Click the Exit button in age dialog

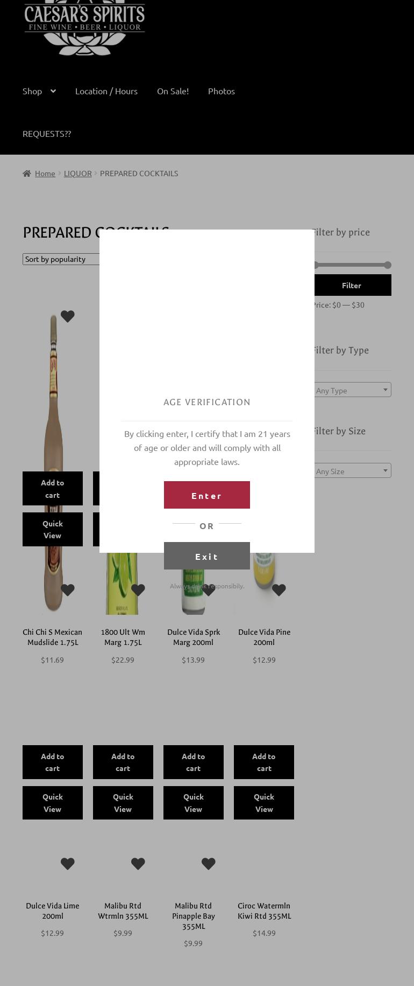(x=207, y=556)
